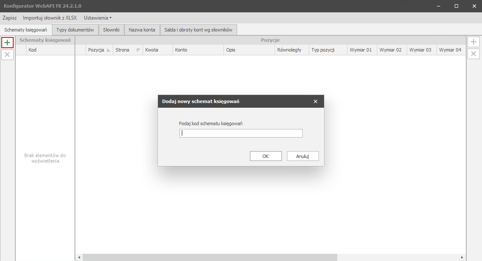The width and height of the screenshot is (482, 261).
Task: Click Importuj słownik z XLSX menu item
Action: click(x=50, y=18)
